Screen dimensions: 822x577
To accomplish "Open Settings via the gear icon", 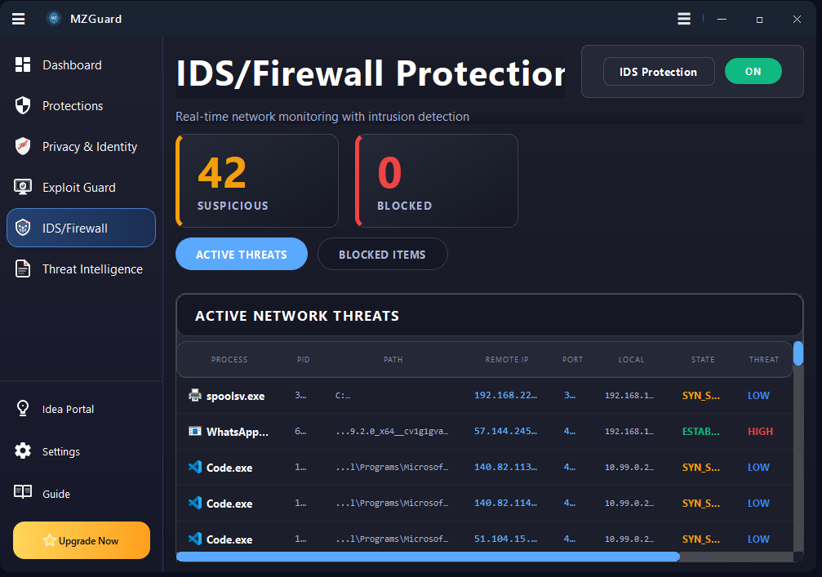I will pyautogui.click(x=23, y=451).
